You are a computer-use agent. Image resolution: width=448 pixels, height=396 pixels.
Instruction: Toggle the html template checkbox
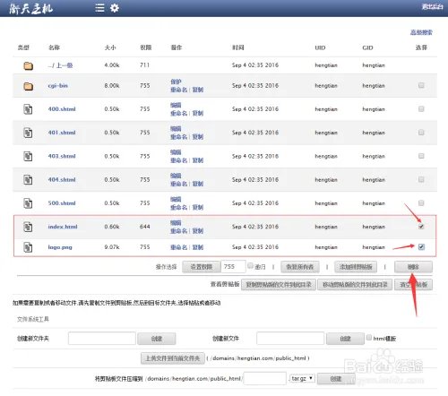click(369, 338)
